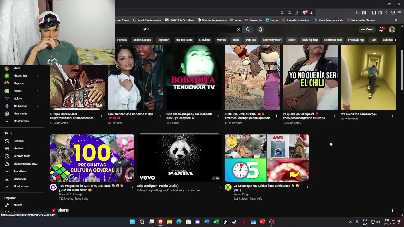The width and height of the screenshot is (404, 227).
Task: Show hidden bookmarks overflow chevron
Action: [396, 20]
